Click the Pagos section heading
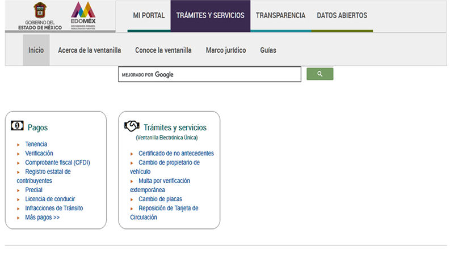This screenshot has height=255, width=454. coord(37,127)
